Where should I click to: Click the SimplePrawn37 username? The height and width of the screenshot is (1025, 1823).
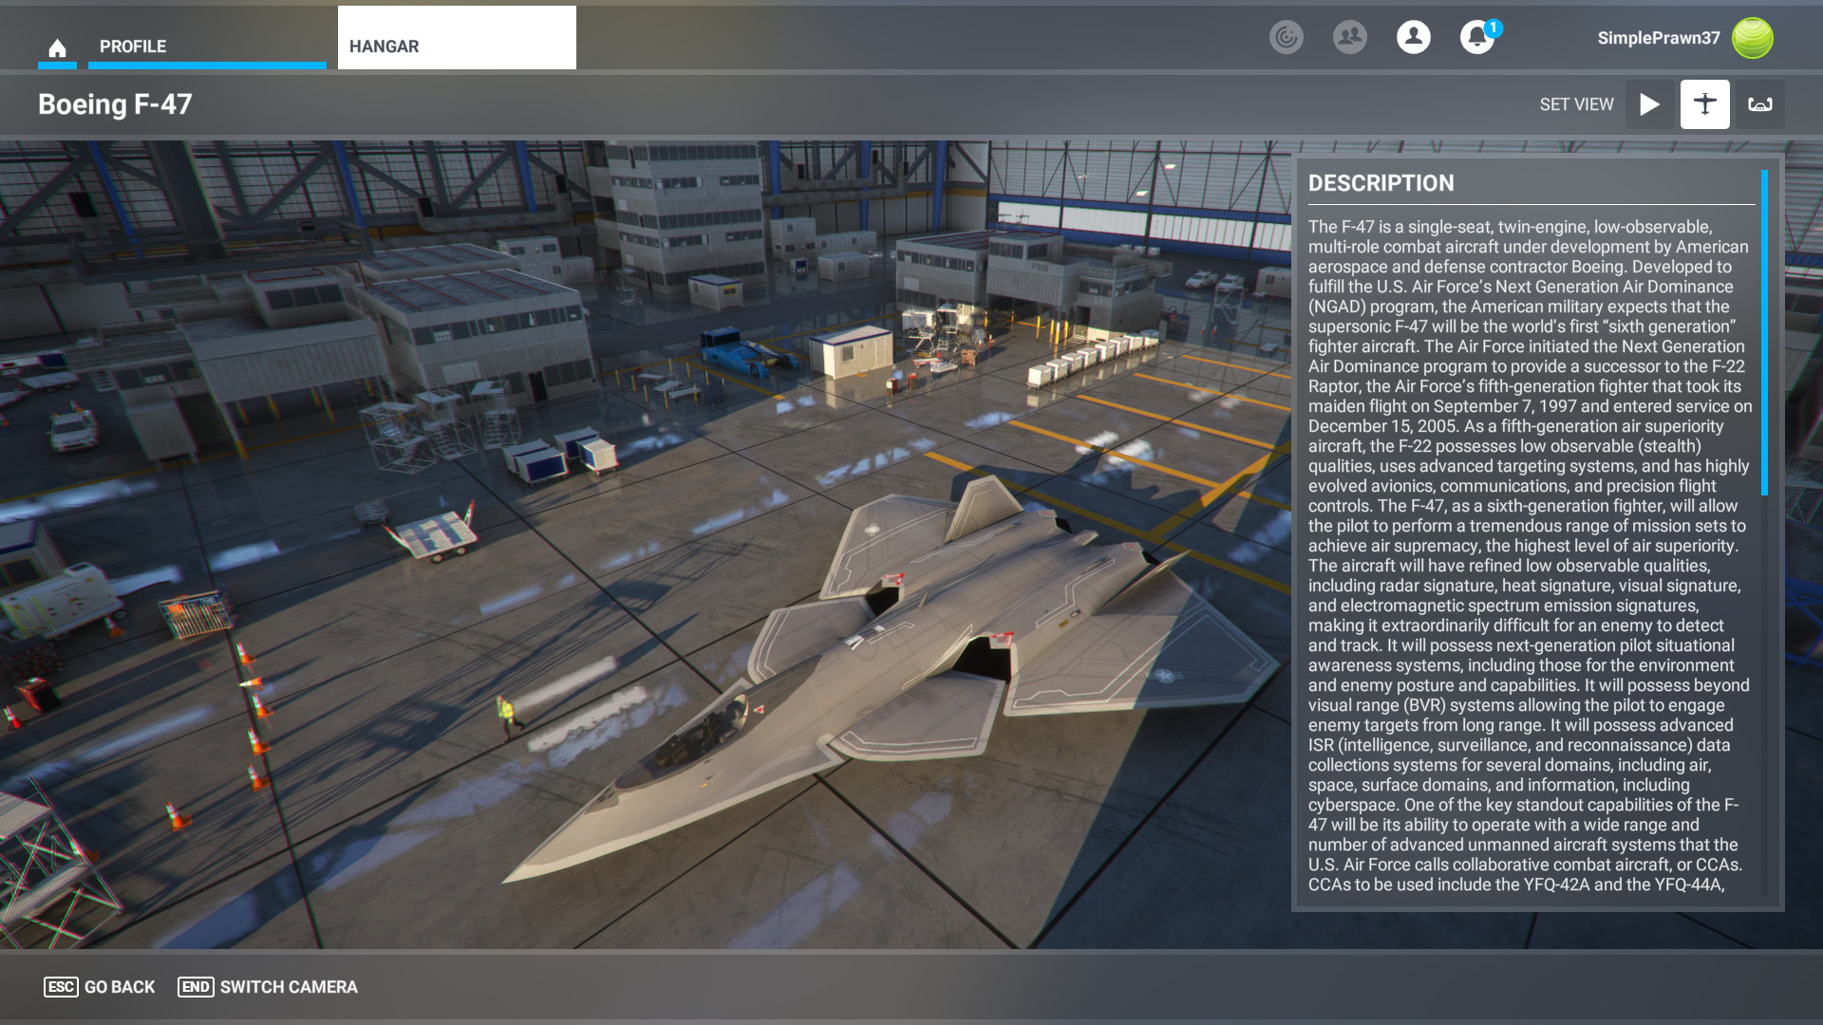1658,38
